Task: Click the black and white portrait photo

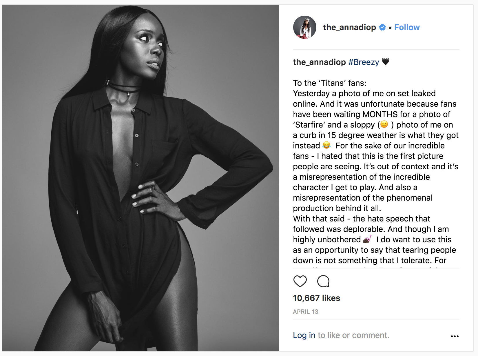Action: [x=141, y=178]
